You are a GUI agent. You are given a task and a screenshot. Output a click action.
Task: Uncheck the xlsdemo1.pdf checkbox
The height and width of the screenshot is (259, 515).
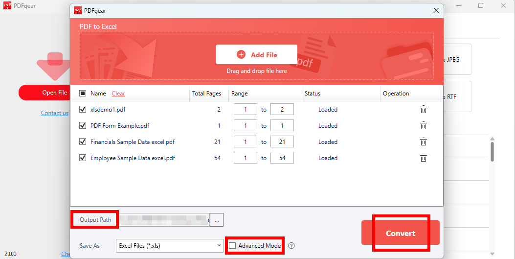pos(83,110)
